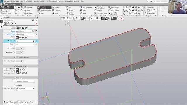Choose Cut by Extrusion tool
The width and height of the screenshot is (187, 105).
(44, 10)
